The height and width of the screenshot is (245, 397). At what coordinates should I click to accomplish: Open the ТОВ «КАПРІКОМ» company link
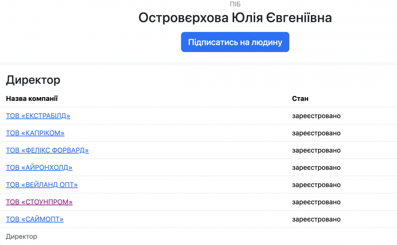coord(35,133)
